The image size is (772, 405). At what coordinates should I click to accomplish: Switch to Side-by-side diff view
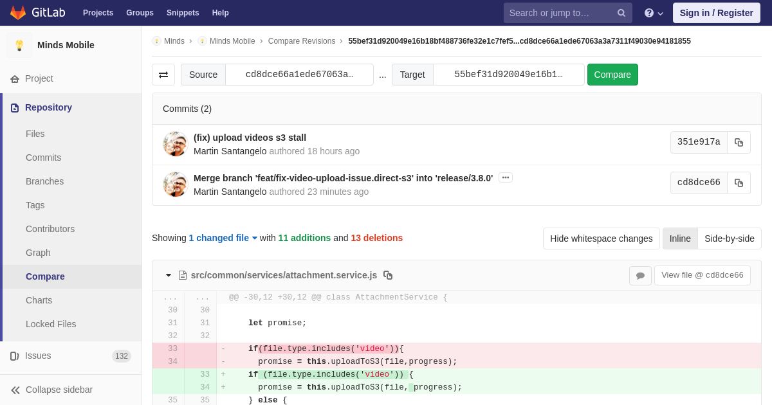(x=729, y=239)
